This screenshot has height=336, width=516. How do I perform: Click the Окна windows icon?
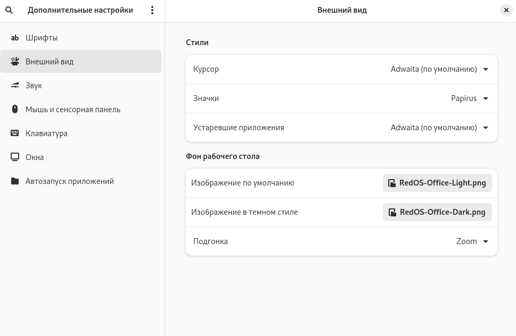coord(15,157)
